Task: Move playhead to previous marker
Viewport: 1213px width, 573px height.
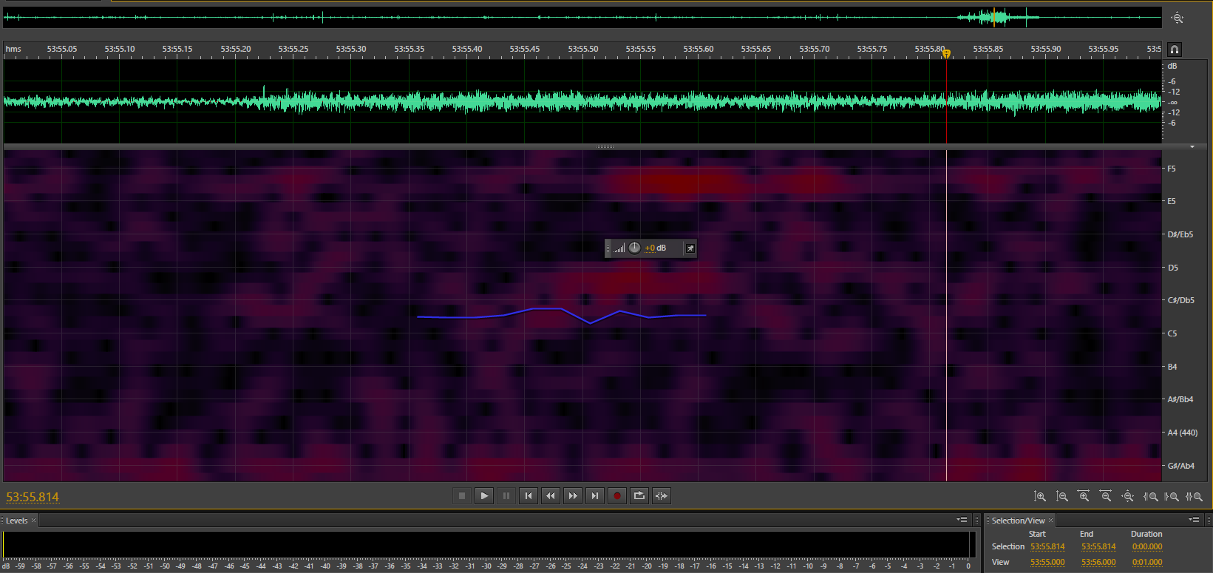Action: (529, 496)
